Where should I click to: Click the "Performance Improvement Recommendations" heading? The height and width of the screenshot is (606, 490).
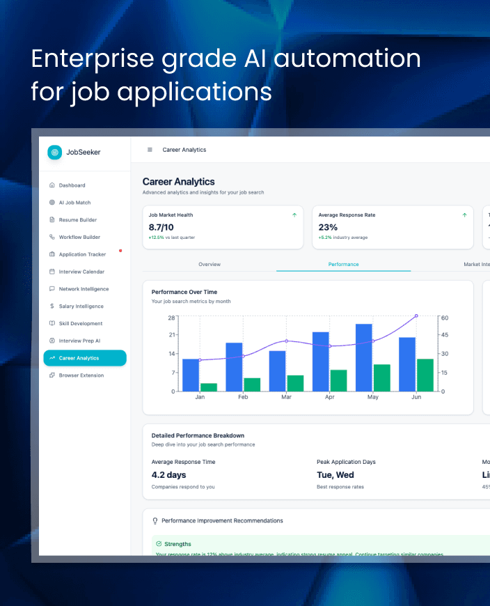coord(222,521)
